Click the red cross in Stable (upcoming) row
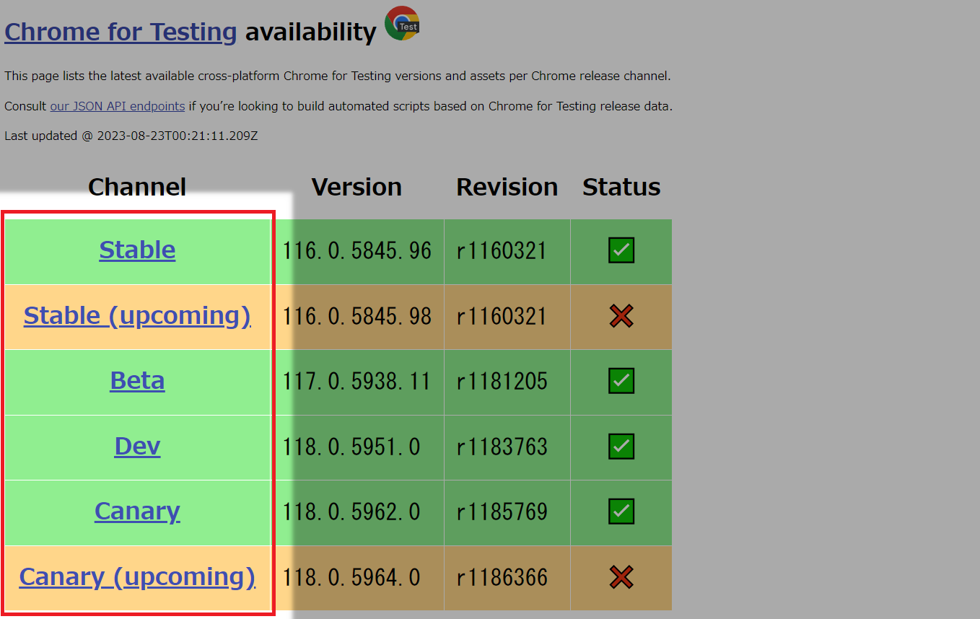 click(x=621, y=315)
